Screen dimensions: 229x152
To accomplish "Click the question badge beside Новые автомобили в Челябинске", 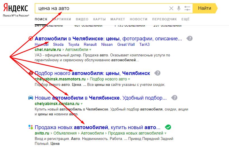I will (174, 98).
